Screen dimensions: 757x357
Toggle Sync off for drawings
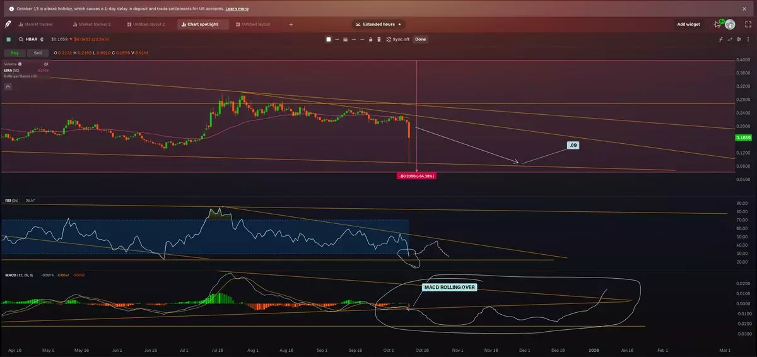click(397, 39)
